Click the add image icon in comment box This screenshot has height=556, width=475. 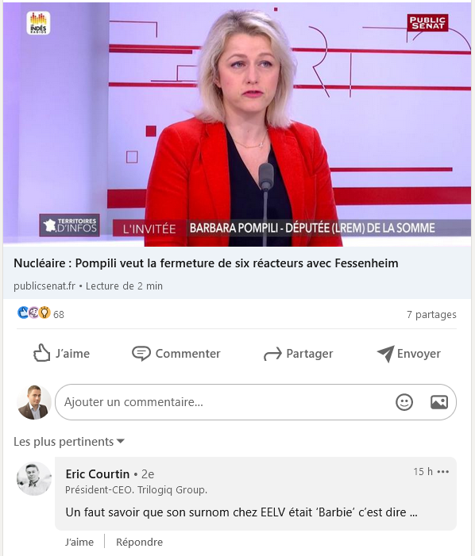[439, 402]
